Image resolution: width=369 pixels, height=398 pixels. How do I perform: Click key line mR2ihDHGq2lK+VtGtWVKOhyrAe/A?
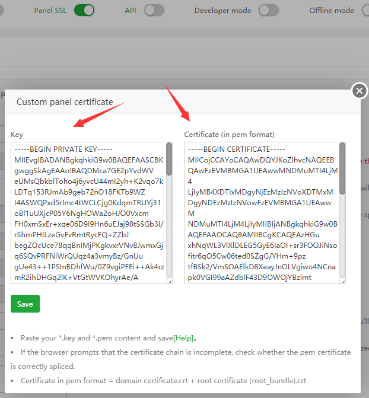click(x=76, y=277)
